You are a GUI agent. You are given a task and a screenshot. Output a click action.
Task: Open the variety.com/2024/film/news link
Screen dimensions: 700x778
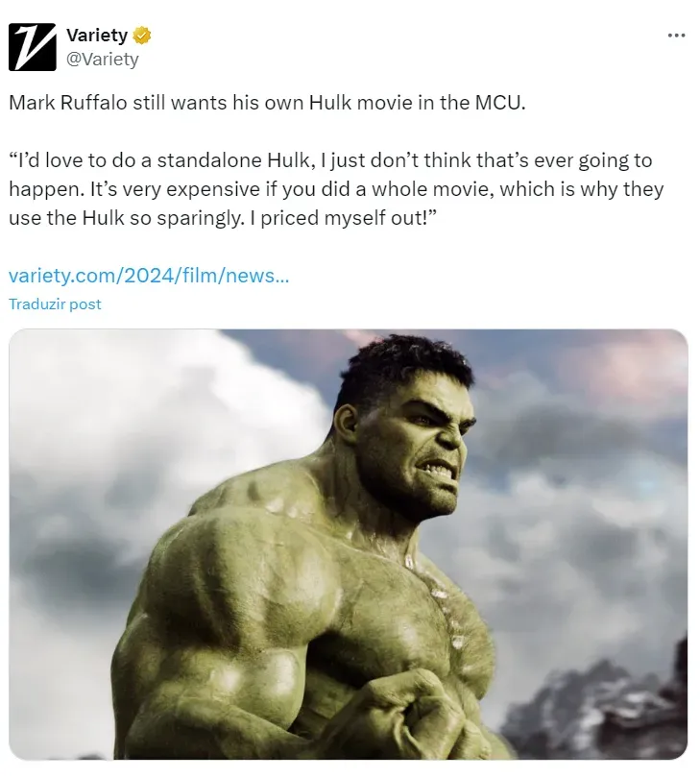149,275
